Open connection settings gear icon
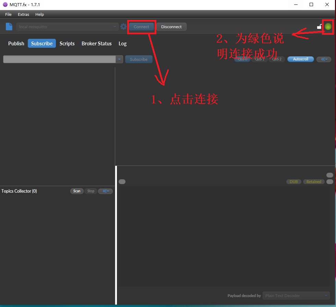The image size is (336, 307). [123, 27]
